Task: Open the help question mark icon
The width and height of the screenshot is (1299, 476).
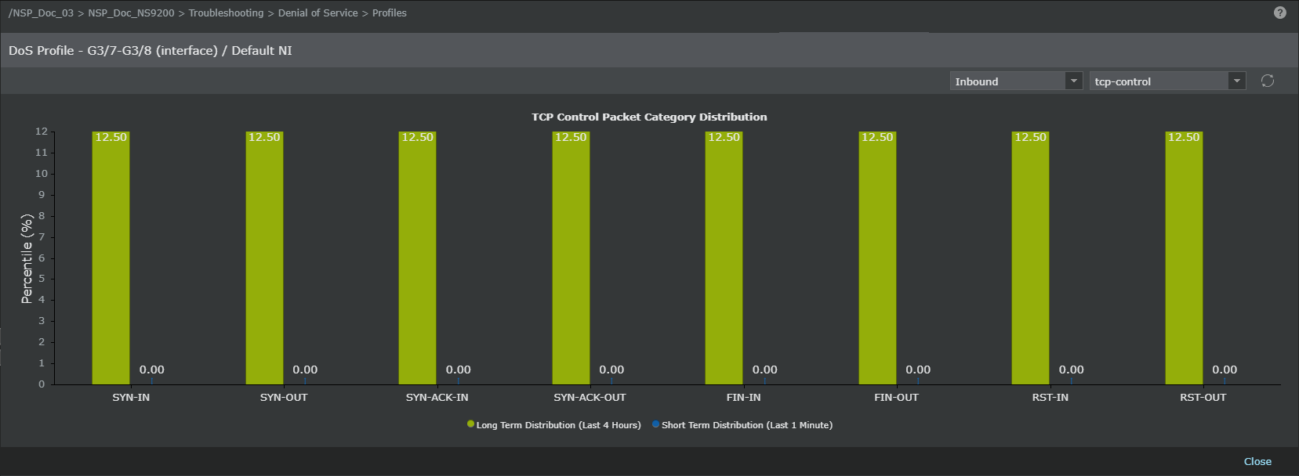Action: pyautogui.click(x=1280, y=13)
